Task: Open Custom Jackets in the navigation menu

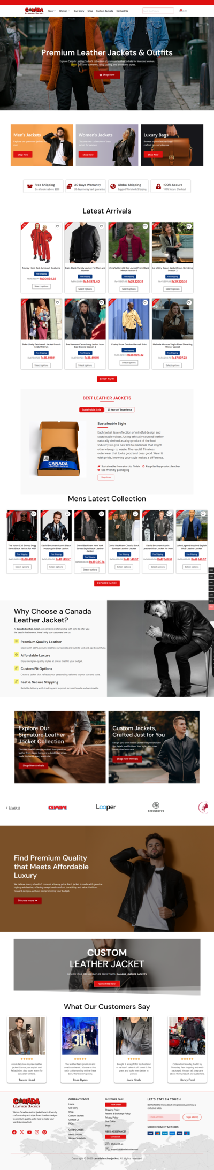Action: [x=104, y=11]
